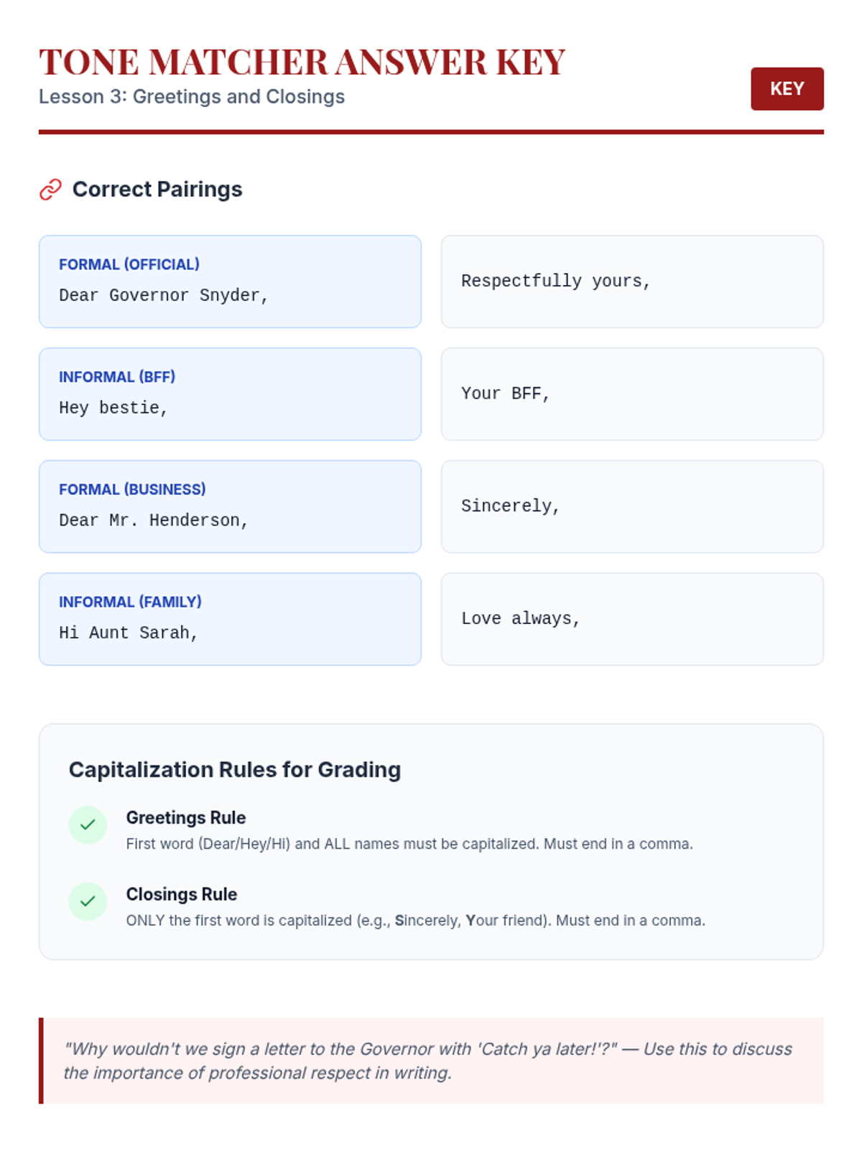Viewport: 862px width, 1149px height.
Task: Click the red KEY badge
Action: pyautogui.click(x=787, y=89)
